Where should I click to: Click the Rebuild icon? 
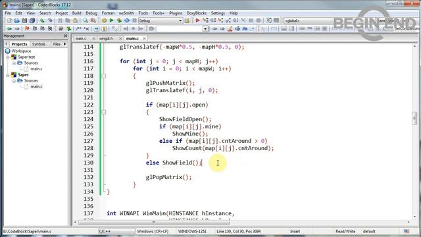(x=127, y=20)
